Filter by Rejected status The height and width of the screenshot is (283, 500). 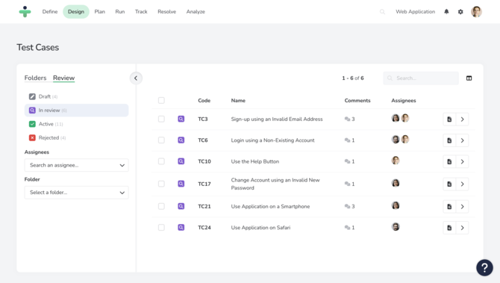click(77, 138)
